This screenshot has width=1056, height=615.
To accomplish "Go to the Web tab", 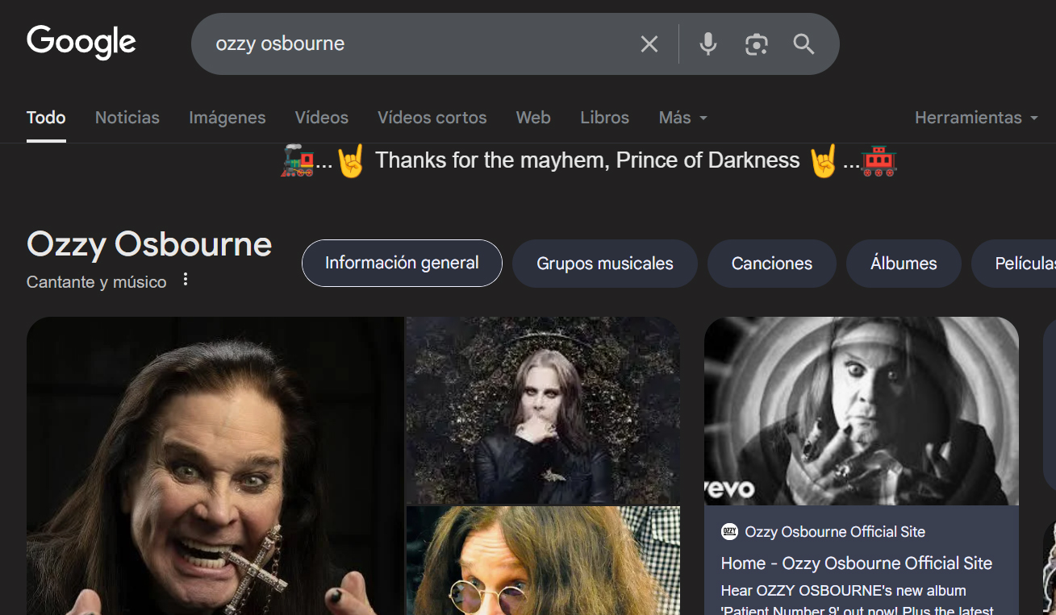I will 533,118.
